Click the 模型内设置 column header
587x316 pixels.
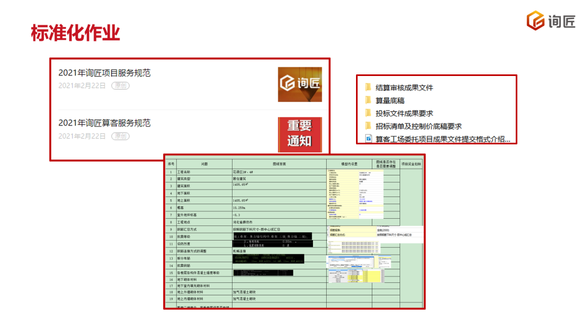(349, 163)
